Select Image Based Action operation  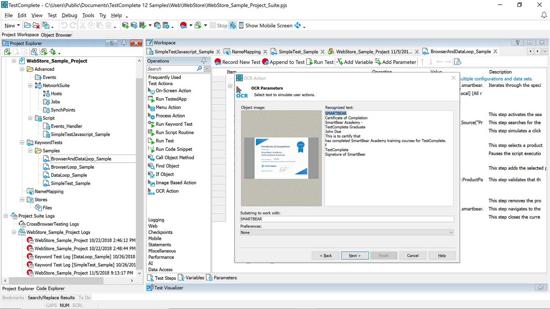pos(176,183)
